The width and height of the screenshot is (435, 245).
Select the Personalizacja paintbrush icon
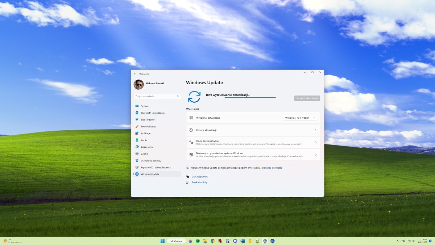[x=137, y=126]
